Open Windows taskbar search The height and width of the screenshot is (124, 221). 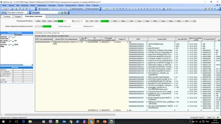tap(10, 122)
